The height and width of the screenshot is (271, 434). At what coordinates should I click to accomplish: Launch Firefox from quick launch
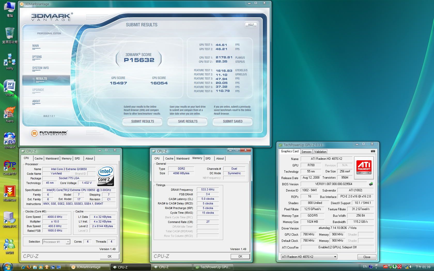tap(29, 267)
